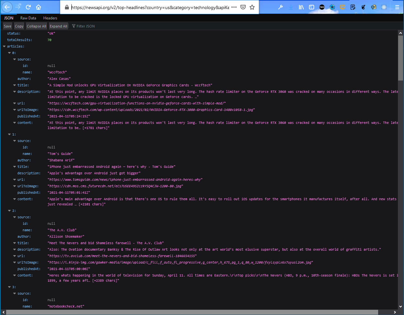The width and height of the screenshot is (404, 315).
Task: Collapse the source node under article 3
Action: coord(15,294)
